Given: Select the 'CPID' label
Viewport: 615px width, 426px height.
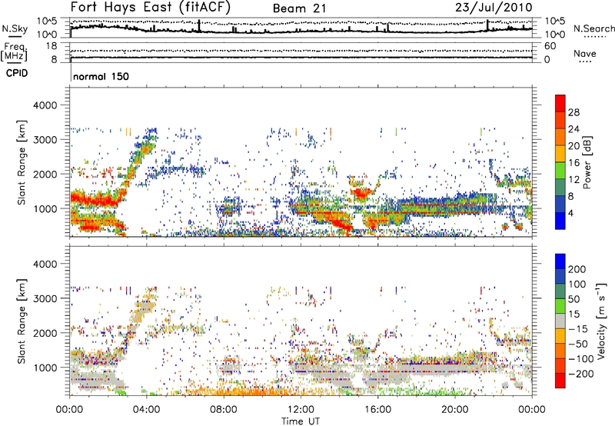Looking at the screenshot, I should (17, 73).
